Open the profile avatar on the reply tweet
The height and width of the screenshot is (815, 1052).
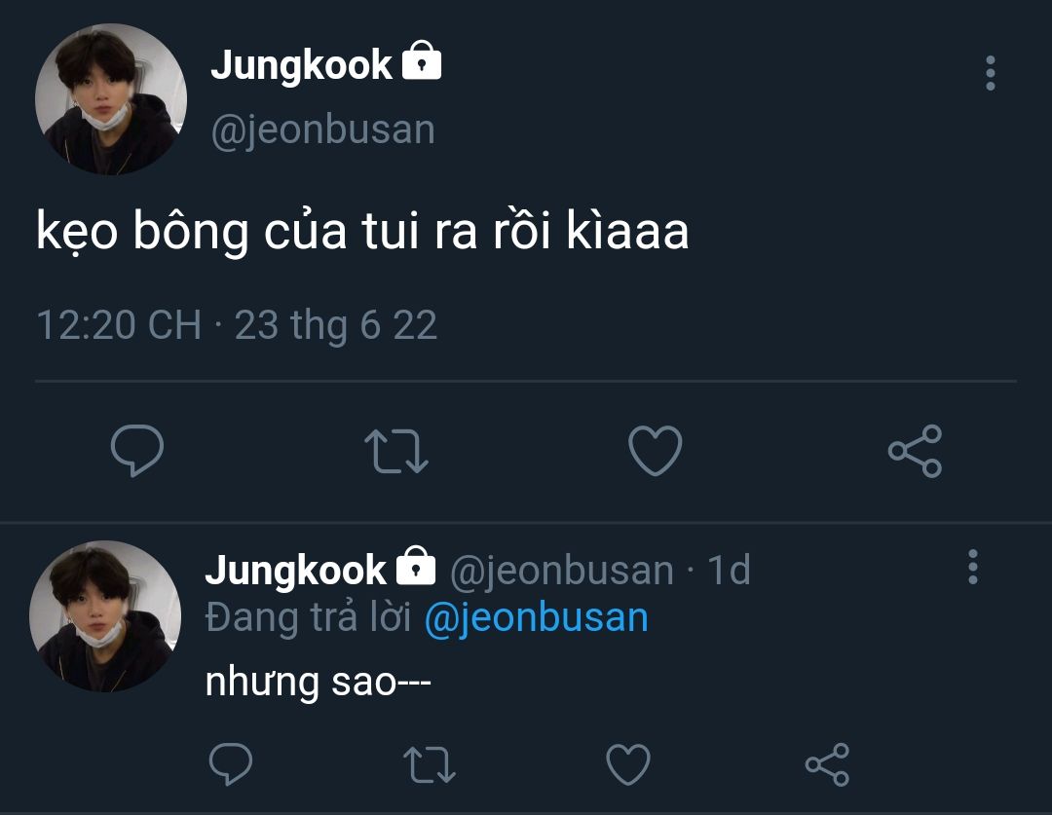click(x=105, y=616)
